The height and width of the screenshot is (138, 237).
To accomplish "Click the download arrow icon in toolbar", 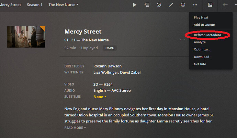I will click(x=183, y=5).
